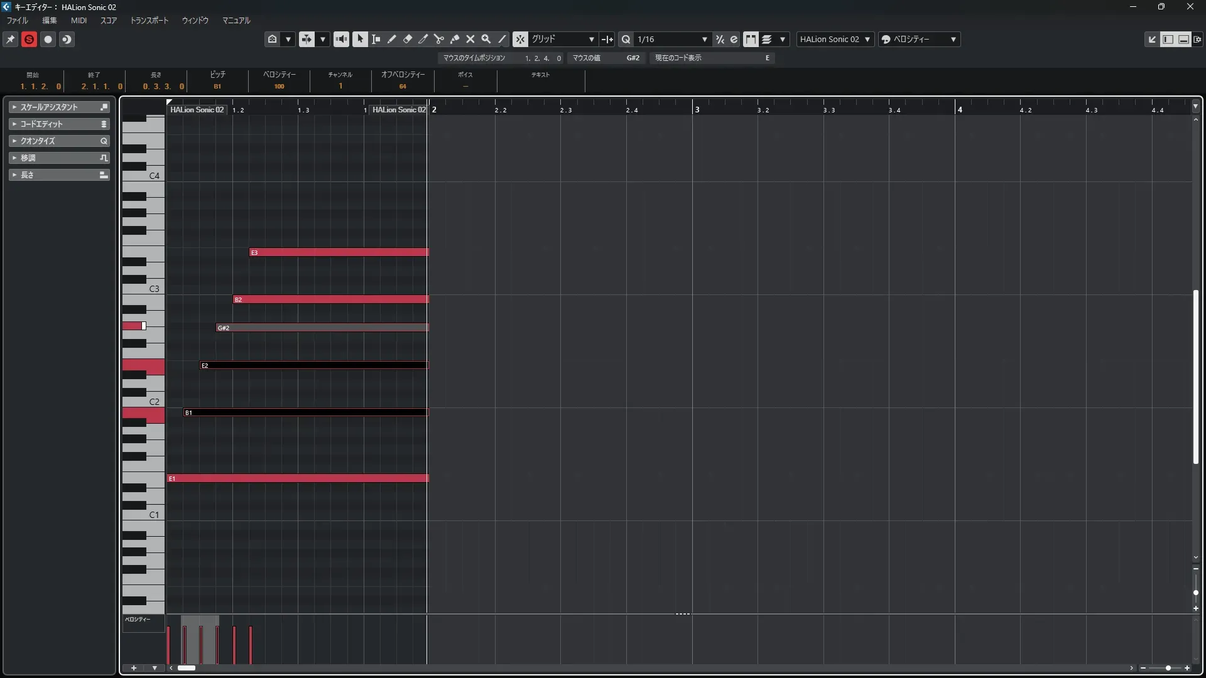Select the Zoom magnifier tool
The height and width of the screenshot is (678, 1206).
point(486,39)
